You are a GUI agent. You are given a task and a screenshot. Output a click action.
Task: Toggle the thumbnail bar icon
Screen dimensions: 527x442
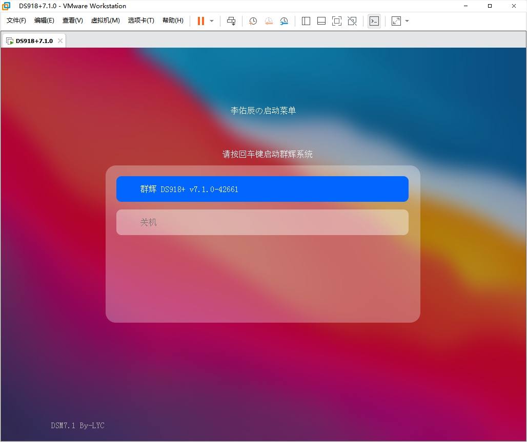[321, 21]
